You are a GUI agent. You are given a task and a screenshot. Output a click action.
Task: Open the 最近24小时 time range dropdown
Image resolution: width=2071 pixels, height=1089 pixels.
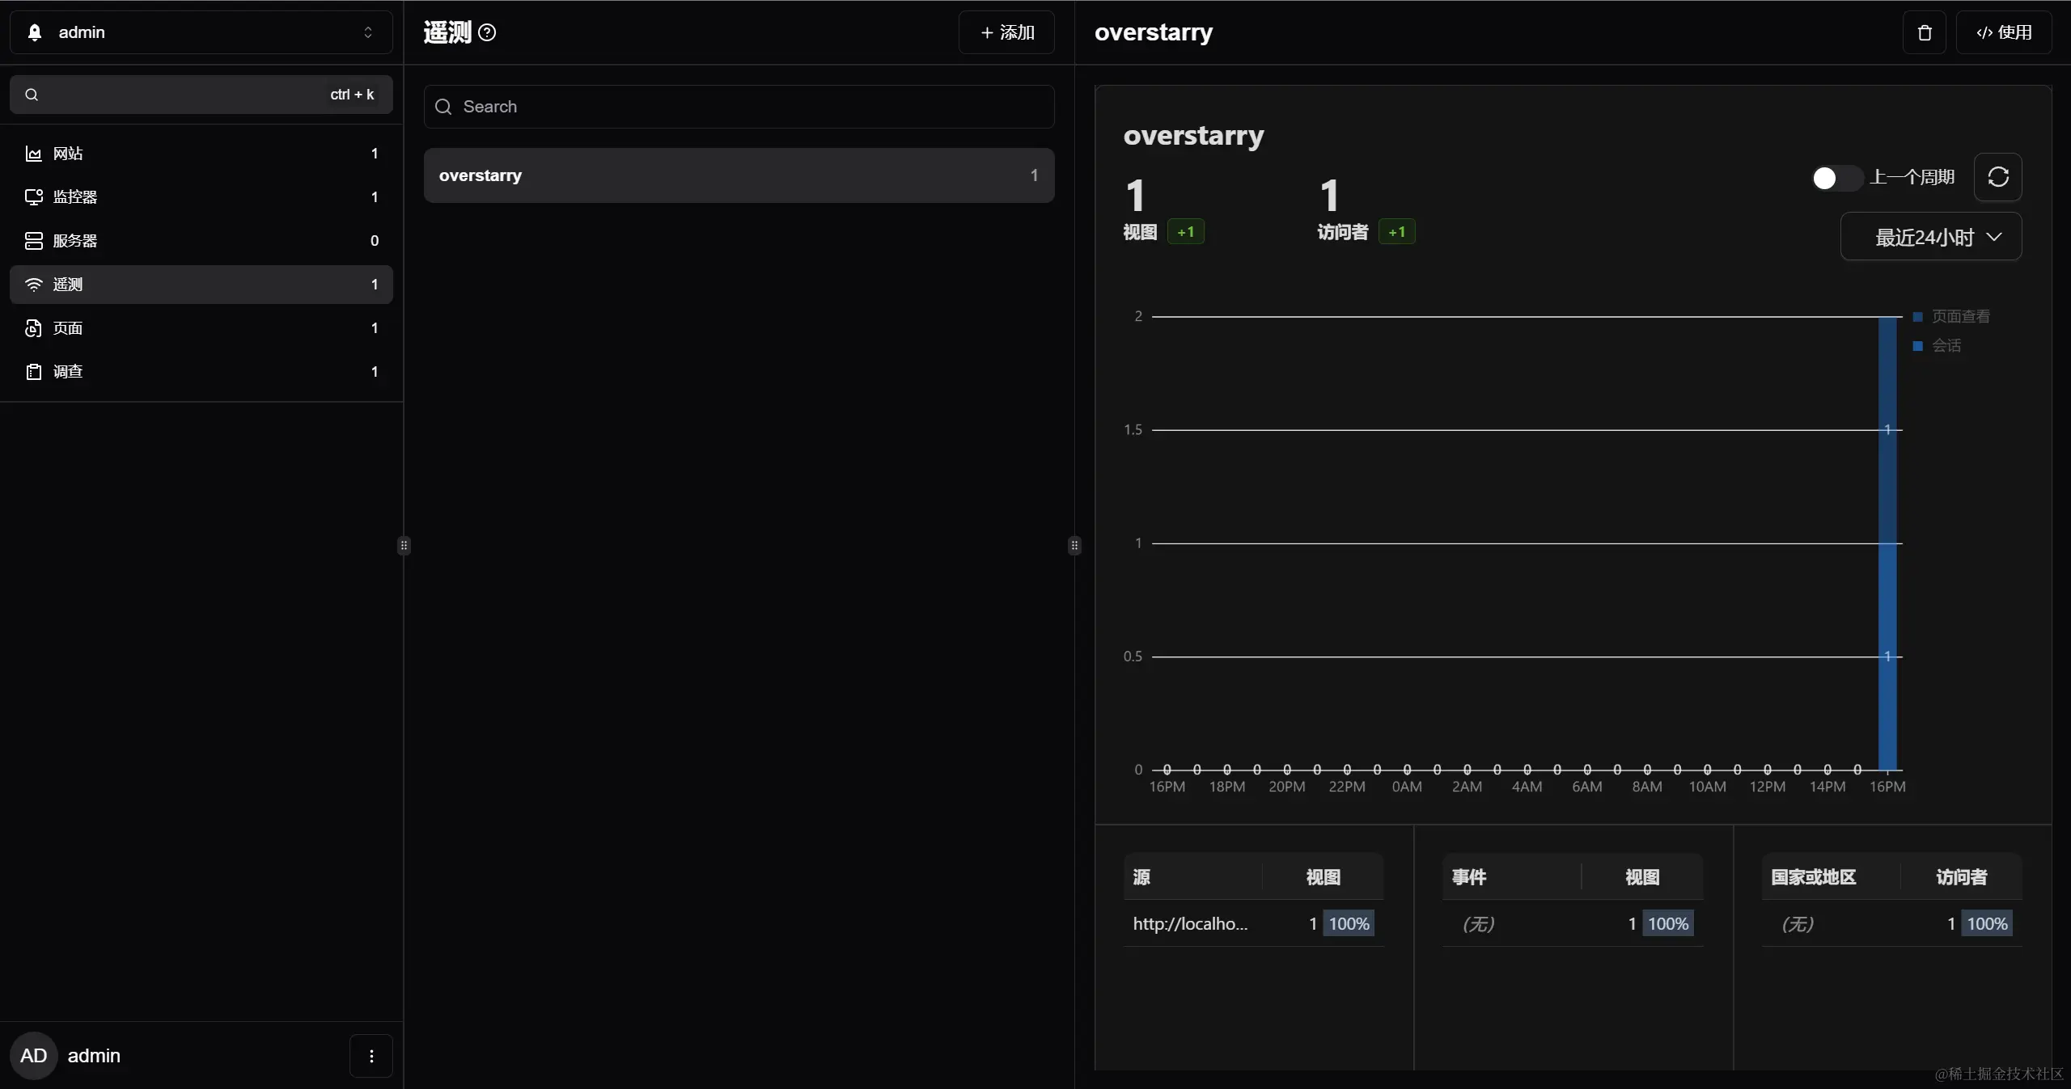pyautogui.click(x=1930, y=237)
